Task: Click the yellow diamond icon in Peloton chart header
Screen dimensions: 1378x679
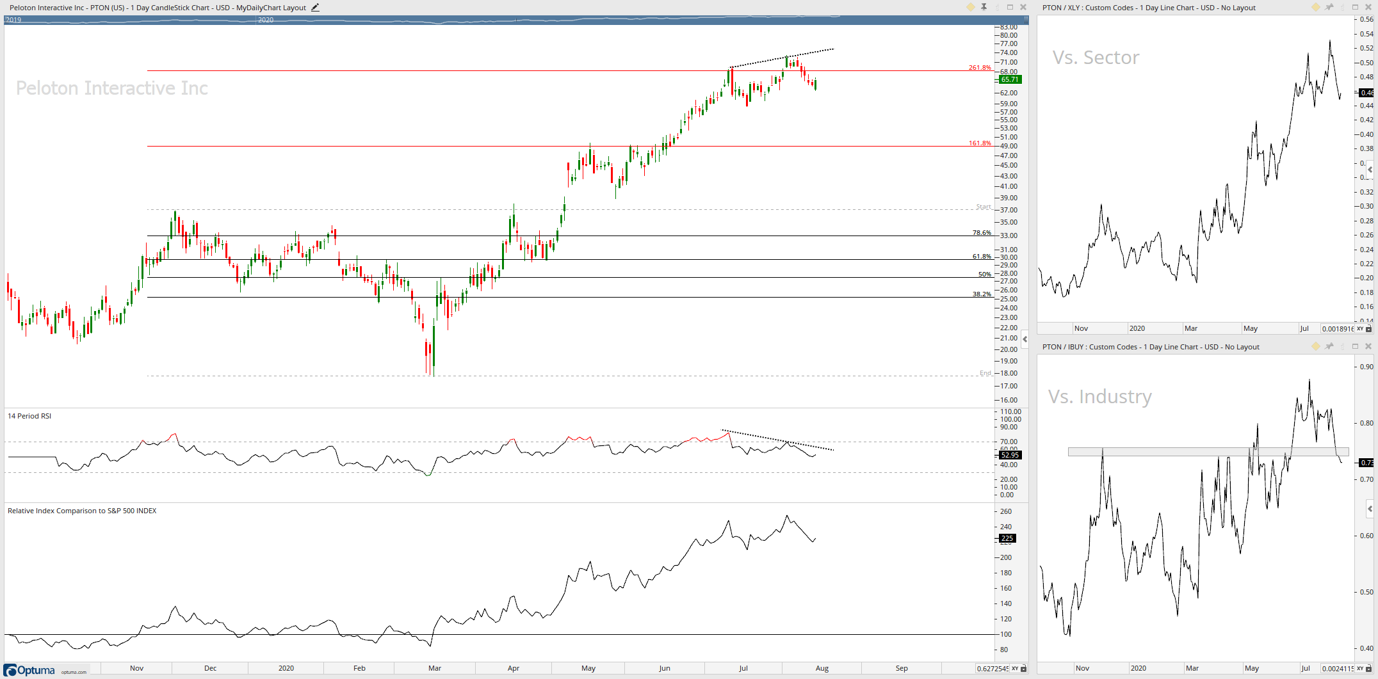Action: (x=971, y=7)
